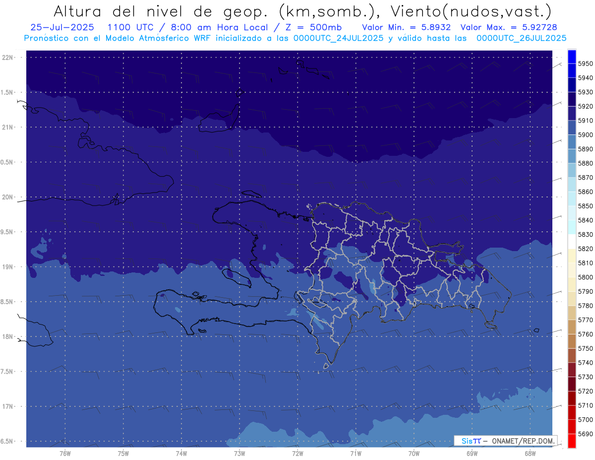This screenshot has width=595, height=460.
Task: Select the valid-until time "0000UTC_26JUL2025"
Action: pyautogui.click(x=521, y=38)
